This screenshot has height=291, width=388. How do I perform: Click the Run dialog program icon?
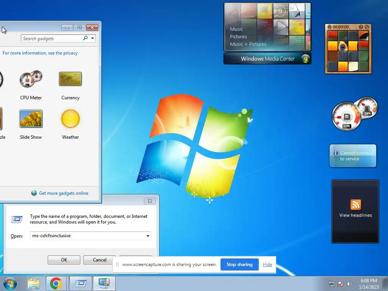pos(17,219)
